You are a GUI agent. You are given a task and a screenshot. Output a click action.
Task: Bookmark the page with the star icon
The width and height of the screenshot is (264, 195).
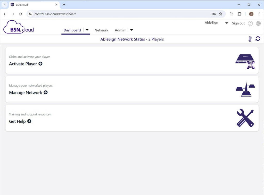[220, 14]
